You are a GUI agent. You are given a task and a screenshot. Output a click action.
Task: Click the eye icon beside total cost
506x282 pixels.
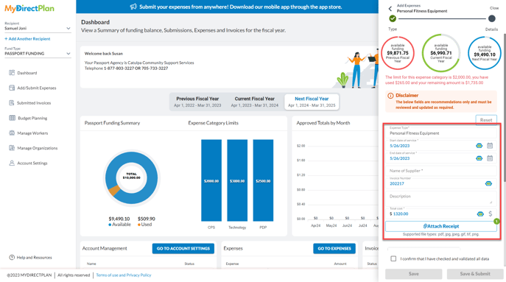[x=480, y=214]
